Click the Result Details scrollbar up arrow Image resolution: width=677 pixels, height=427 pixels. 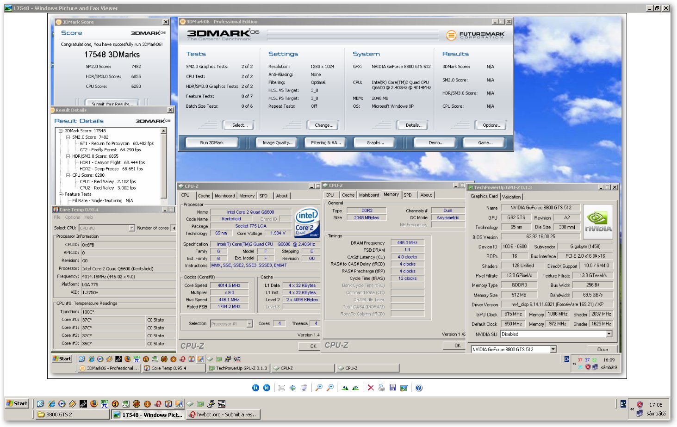click(x=163, y=131)
